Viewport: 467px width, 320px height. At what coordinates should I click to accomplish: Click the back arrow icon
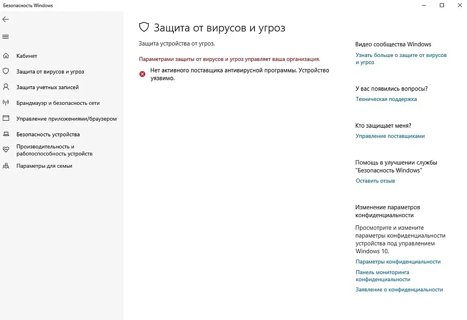click(6, 19)
